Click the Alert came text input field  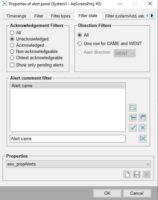click(68, 138)
